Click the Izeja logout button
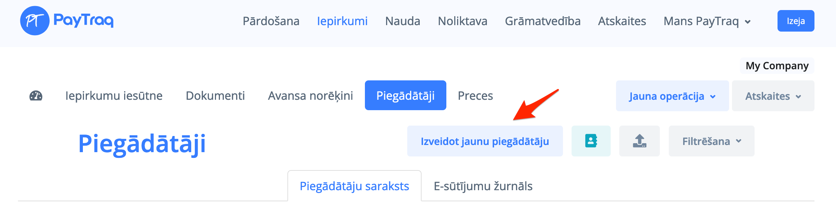This screenshot has width=836, height=211. coord(795,21)
